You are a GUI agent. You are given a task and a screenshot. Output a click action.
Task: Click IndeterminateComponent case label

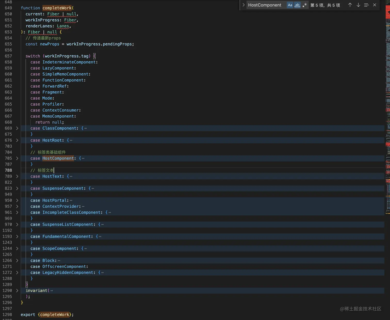(69, 62)
